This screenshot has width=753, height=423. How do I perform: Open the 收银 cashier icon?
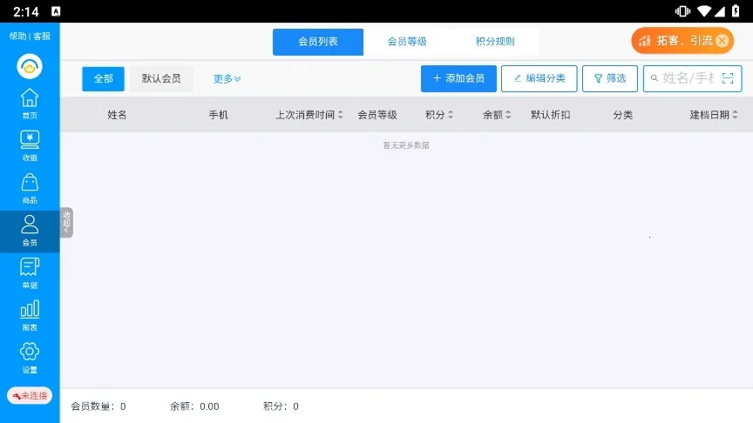point(30,145)
